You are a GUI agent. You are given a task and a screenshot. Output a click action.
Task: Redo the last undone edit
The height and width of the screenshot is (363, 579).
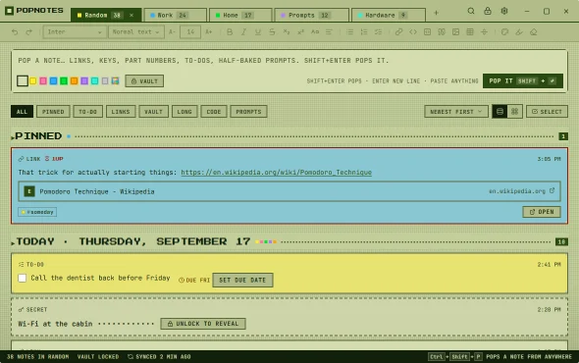pyautogui.click(x=28, y=32)
